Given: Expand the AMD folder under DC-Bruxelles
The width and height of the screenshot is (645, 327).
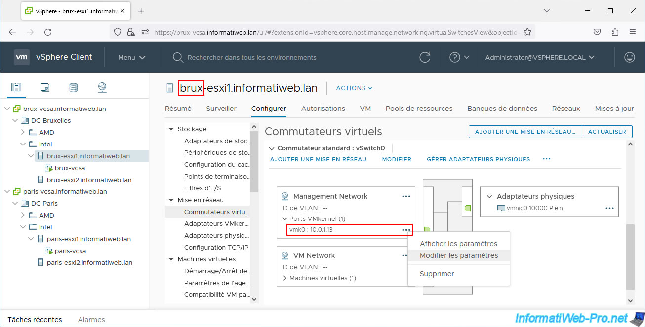Looking at the screenshot, I should click(23, 132).
